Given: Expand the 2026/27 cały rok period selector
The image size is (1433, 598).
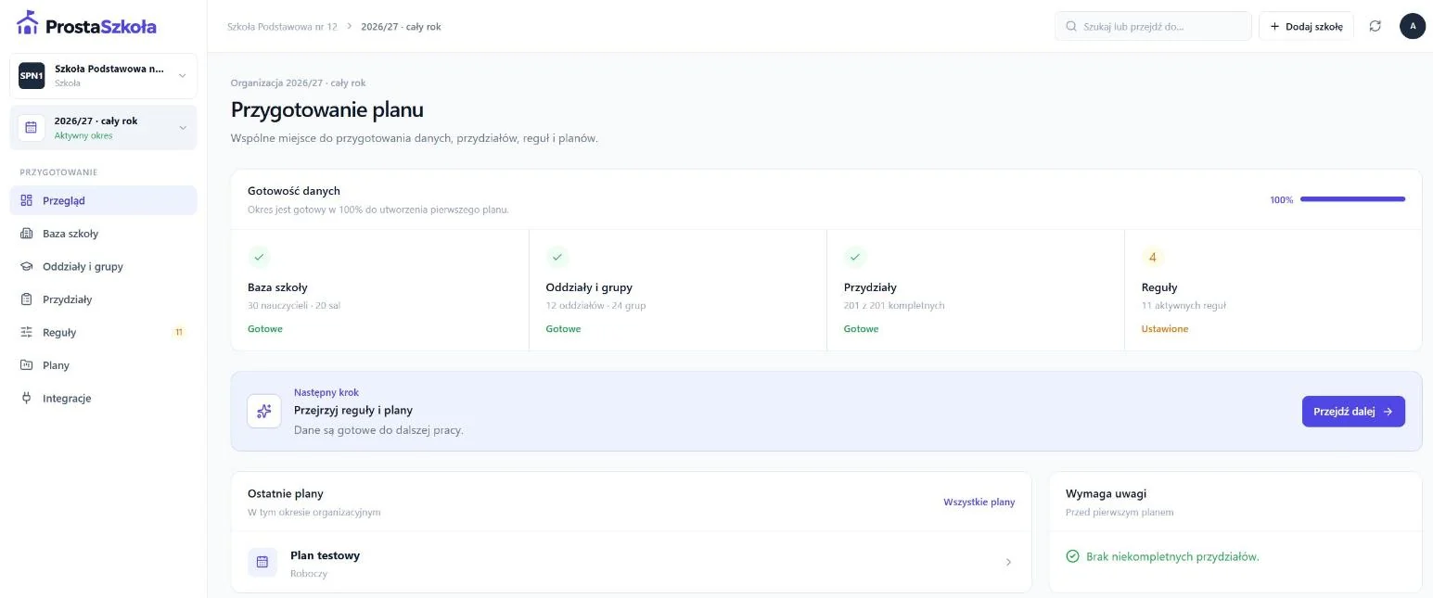Looking at the screenshot, I should [104, 128].
